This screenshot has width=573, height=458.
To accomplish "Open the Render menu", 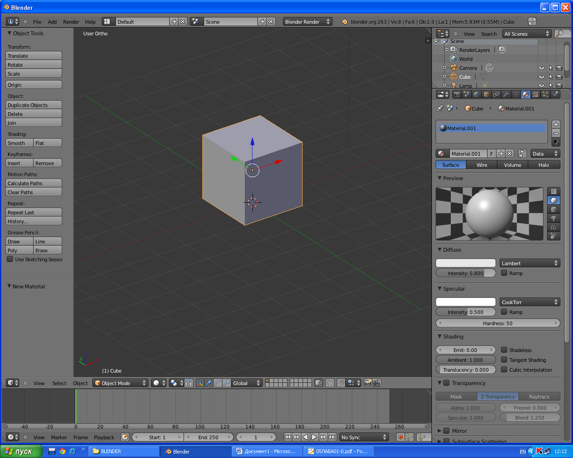I will click(x=71, y=21).
